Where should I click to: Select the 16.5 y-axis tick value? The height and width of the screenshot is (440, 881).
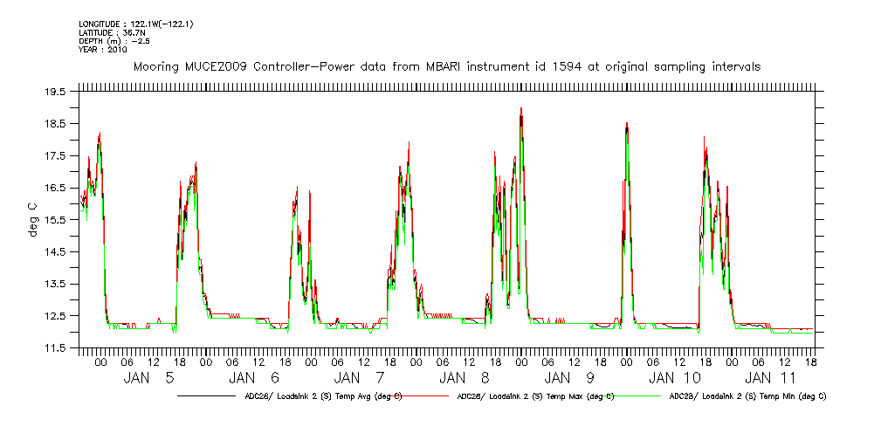click(x=56, y=188)
